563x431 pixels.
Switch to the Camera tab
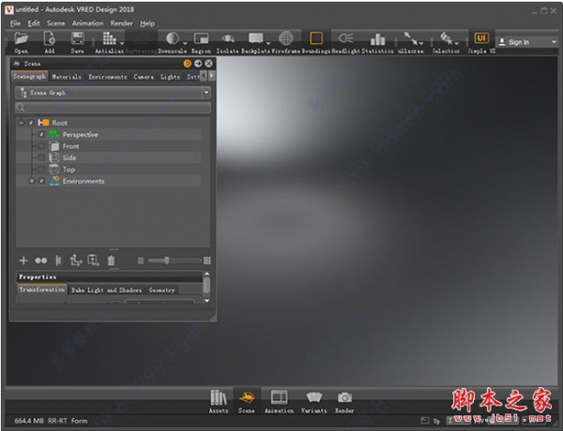[144, 77]
